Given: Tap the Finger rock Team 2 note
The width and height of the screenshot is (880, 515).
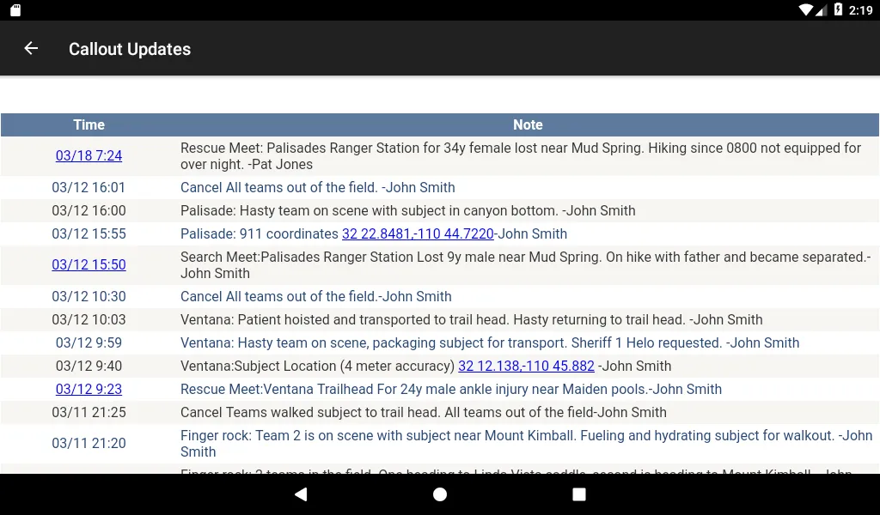Looking at the screenshot, I should pyautogui.click(x=526, y=444).
